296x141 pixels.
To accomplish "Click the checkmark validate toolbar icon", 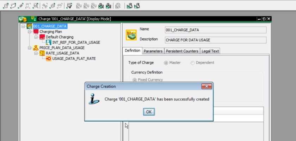I will 69,6.
